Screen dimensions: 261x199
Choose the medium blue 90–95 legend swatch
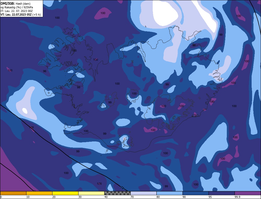pos(195,193)
